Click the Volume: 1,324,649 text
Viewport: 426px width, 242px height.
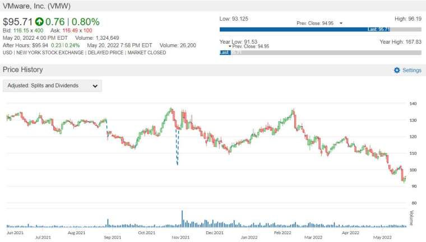click(x=97, y=38)
